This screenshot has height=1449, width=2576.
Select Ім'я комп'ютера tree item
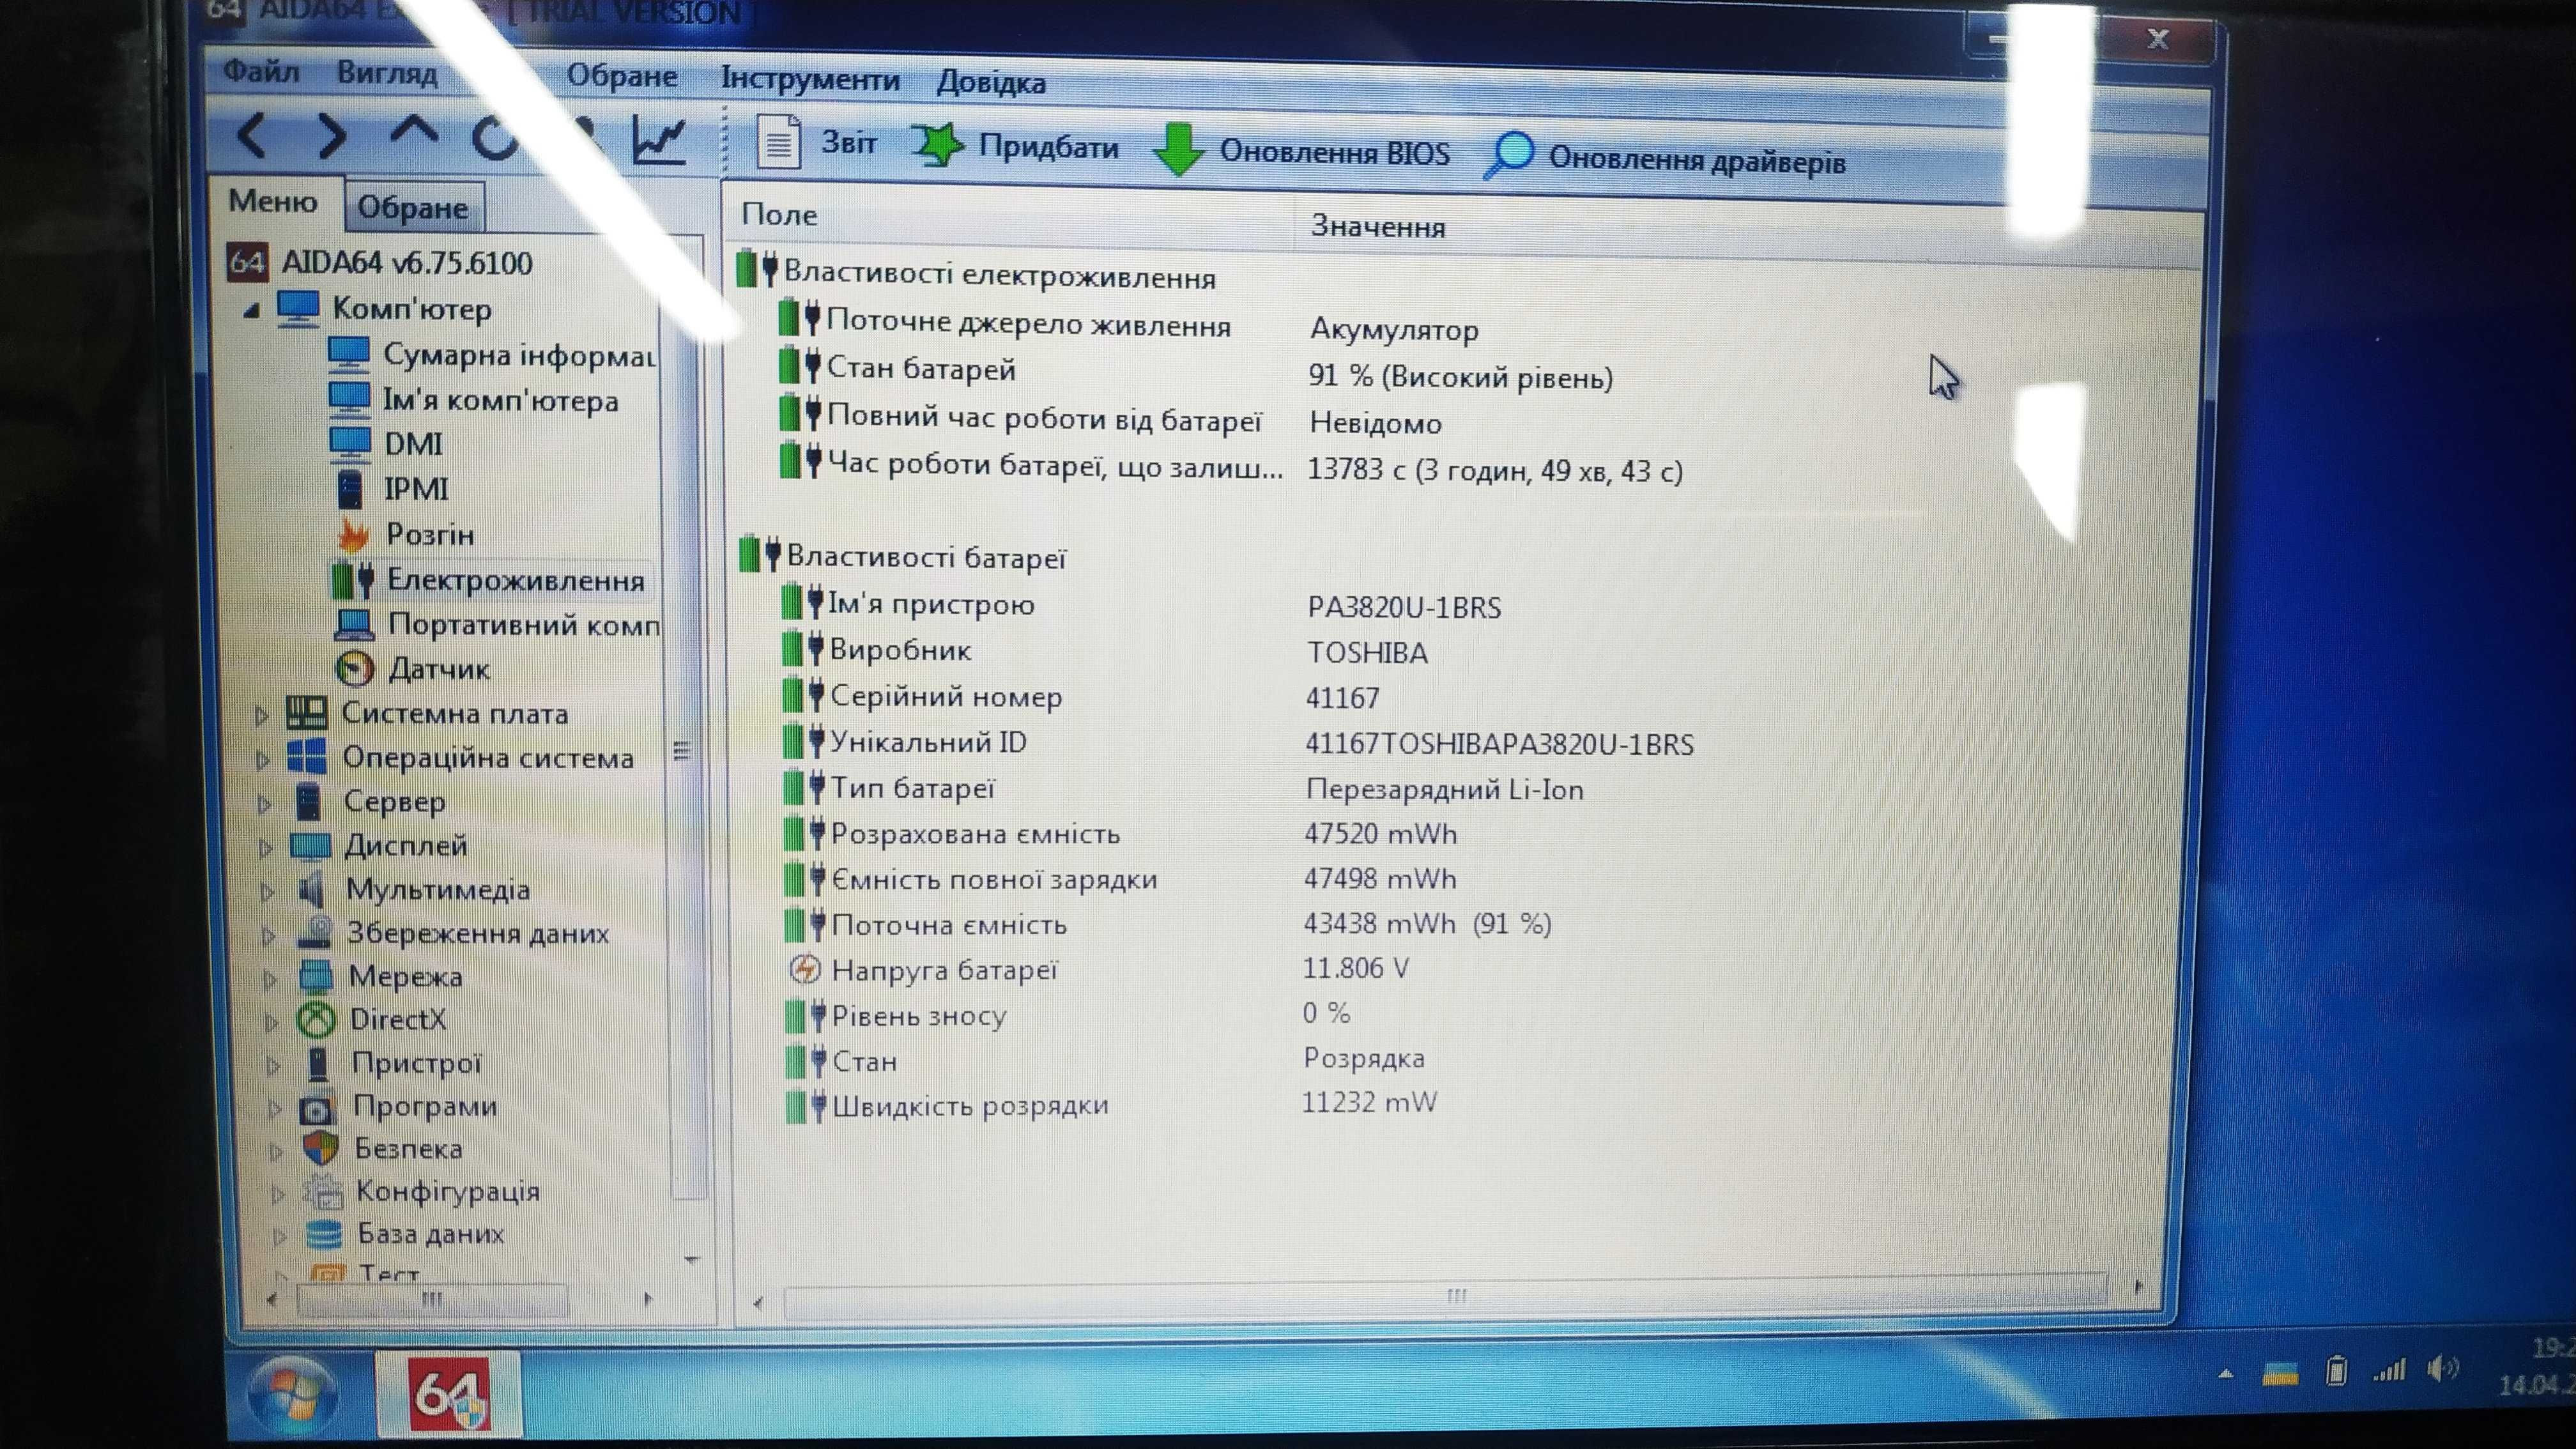475,400
